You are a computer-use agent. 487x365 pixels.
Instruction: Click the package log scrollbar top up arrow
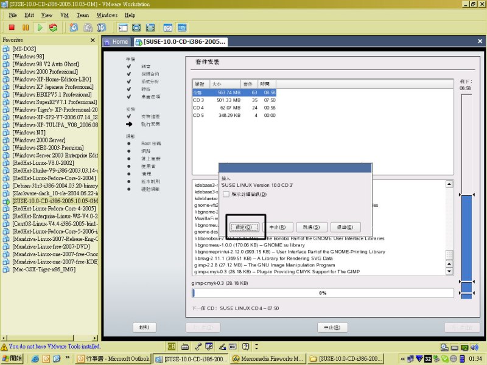449,184
